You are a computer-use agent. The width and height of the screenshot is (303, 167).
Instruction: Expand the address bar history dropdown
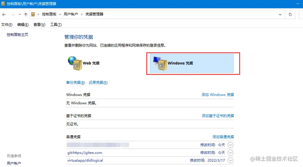(x=280, y=15)
